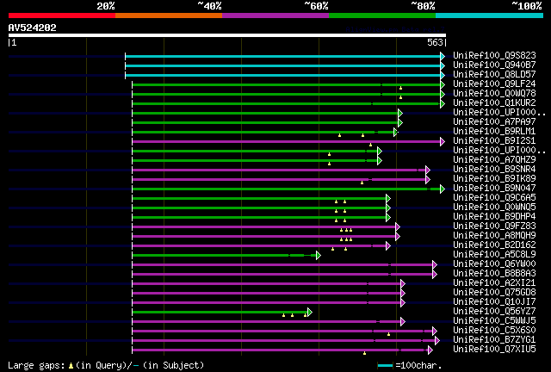Viewport: 551px width, 372px height.
Task: Select the UniRef100_A7QHZ9 label
Action: click(494, 159)
